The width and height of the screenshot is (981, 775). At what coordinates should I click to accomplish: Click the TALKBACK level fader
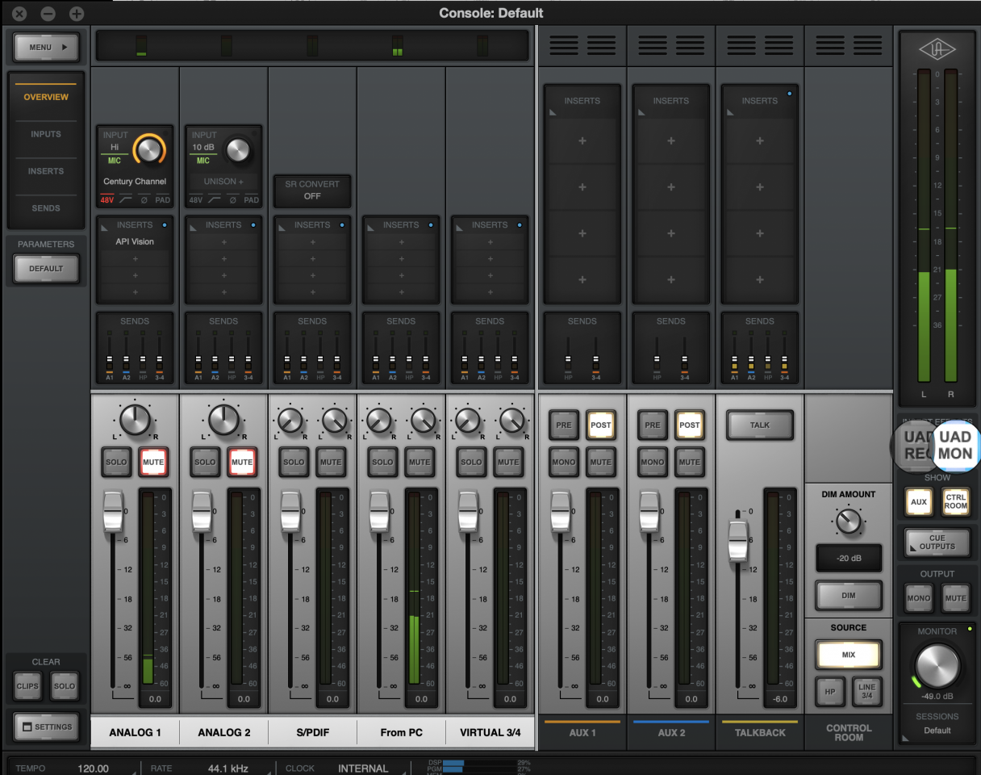737,541
